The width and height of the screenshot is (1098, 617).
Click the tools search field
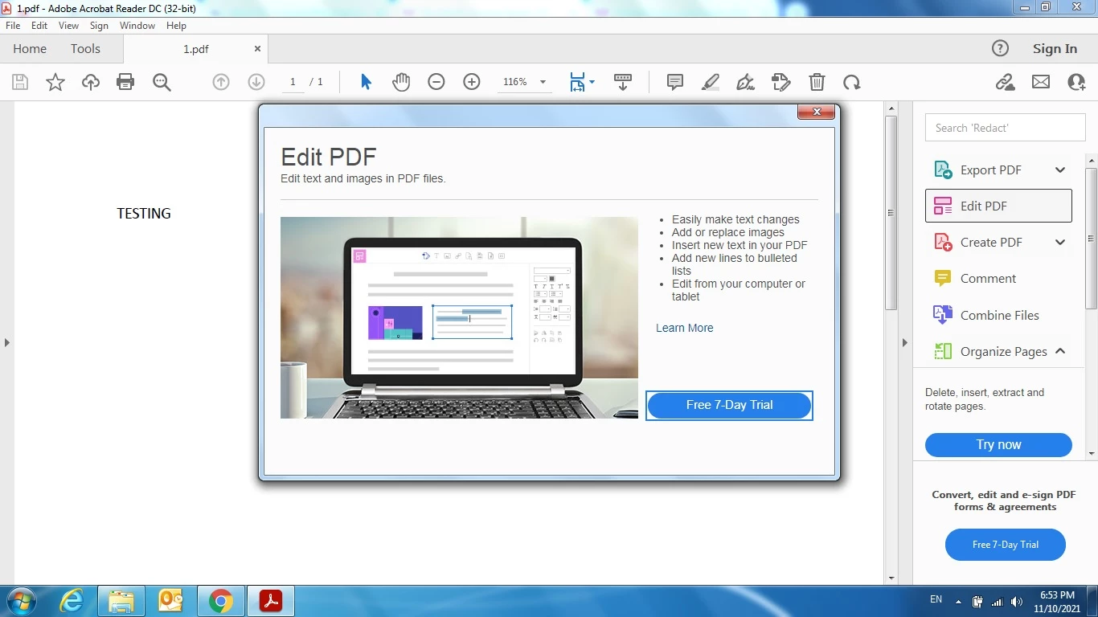(x=1005, y=128)
